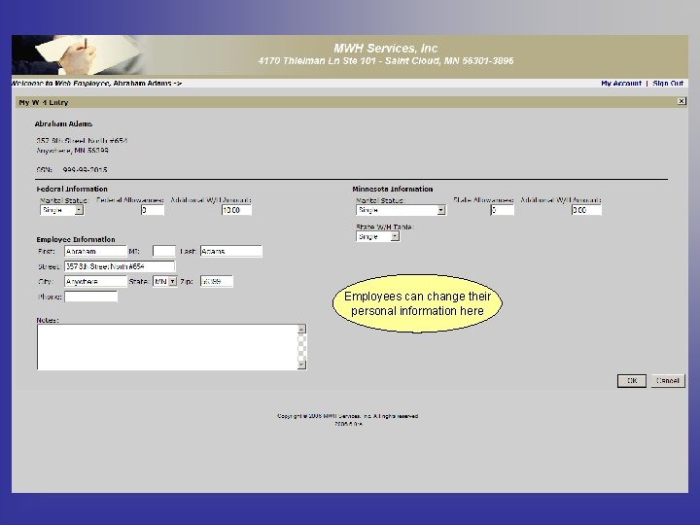Click the Notes scrollbar down arrow
The image size is (700, 525).
click(301, 365)
